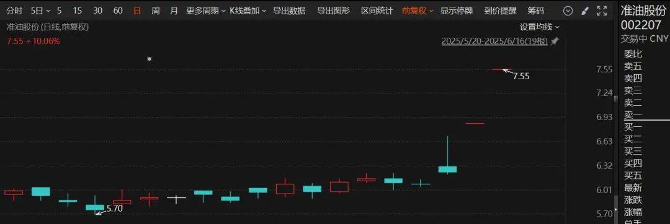The image size is (670, 224).
Task: Click the 6.93 price axis label
Action: (x=604, y=117)
